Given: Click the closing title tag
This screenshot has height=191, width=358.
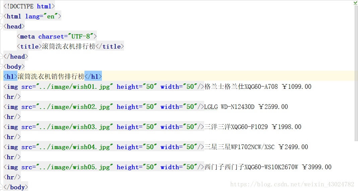Looking at the screenshot, I should click(x=110, y=47).
